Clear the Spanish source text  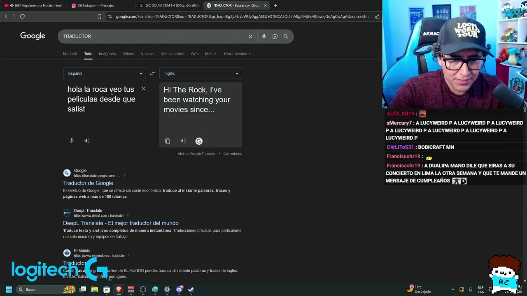tap(143, 89)
